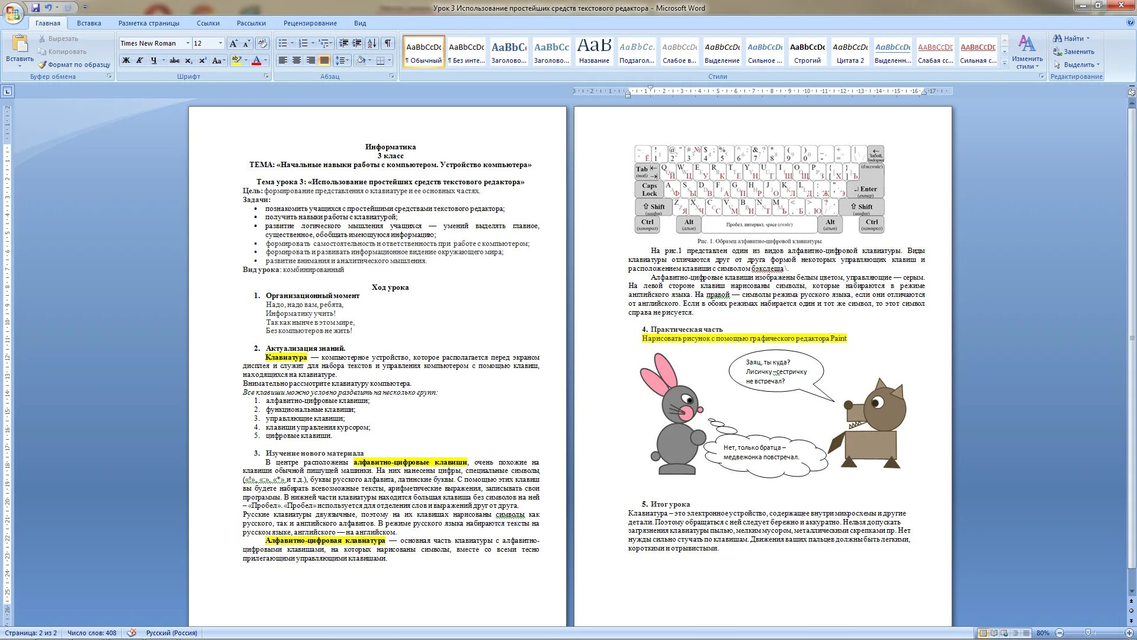1137x640 pixels.
Task: Click the Format Painter brush icon
Action: click(x=43, y=65)
